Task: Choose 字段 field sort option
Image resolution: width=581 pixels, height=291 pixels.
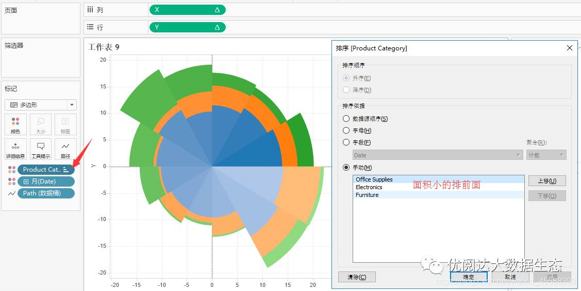Action: 346,142
